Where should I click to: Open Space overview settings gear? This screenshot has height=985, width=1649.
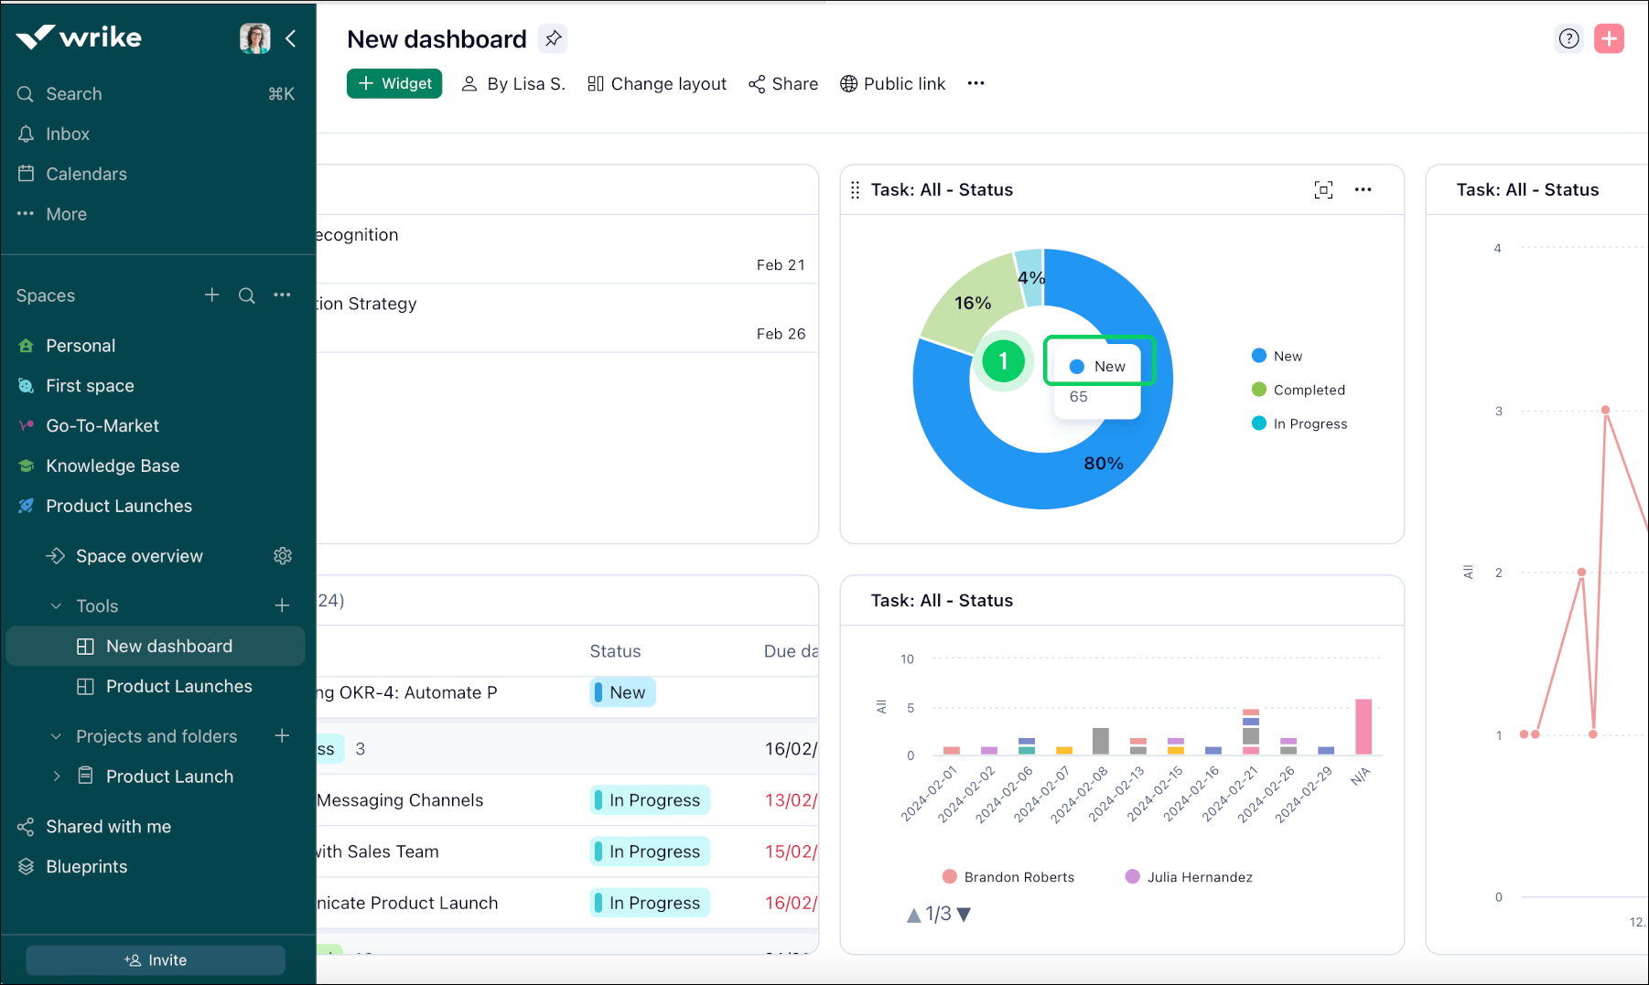[283, 556]
